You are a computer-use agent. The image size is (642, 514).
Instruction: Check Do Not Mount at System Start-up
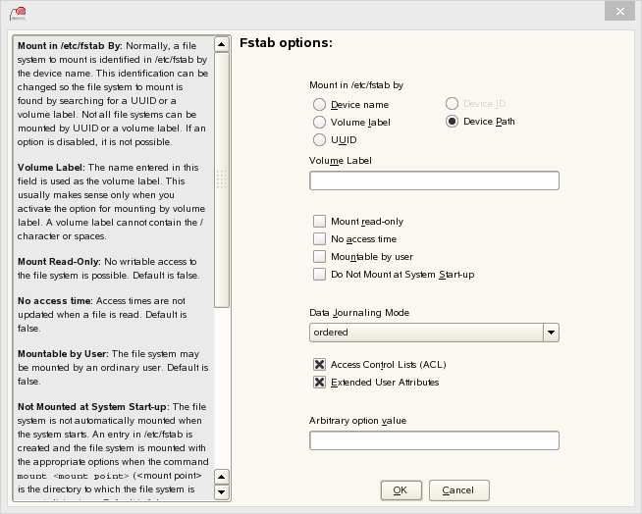tap(319, 275)
